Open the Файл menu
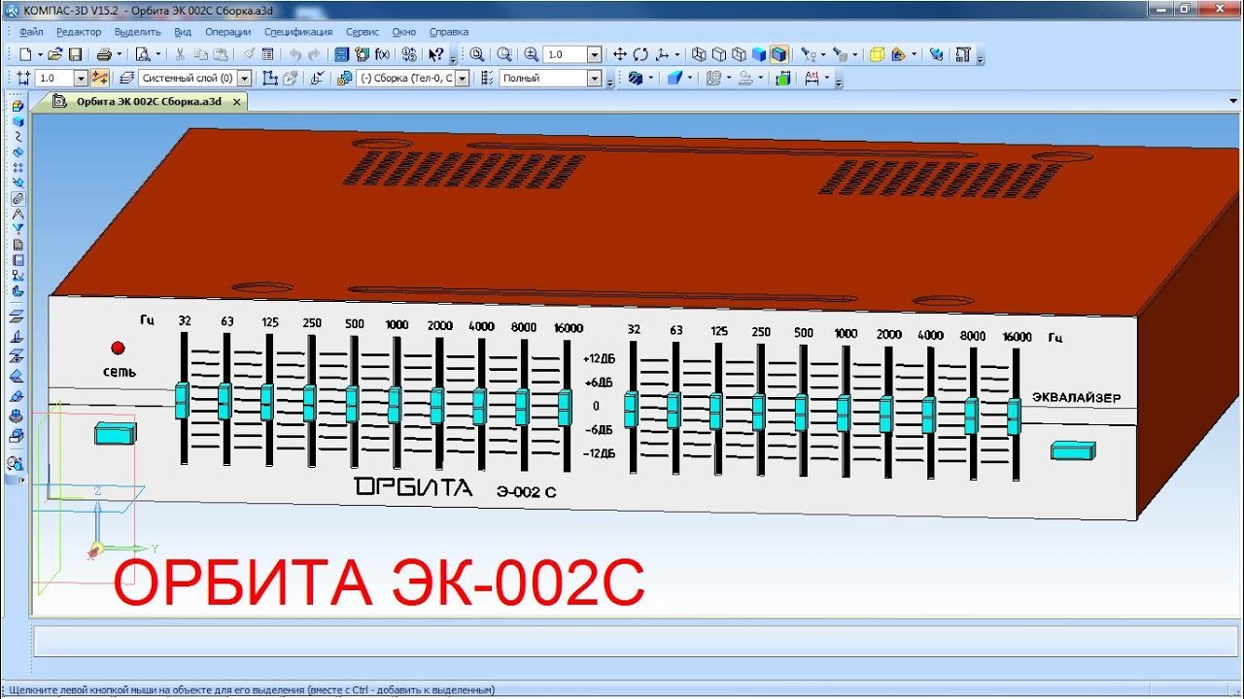 pyautogui.click(x=31, y=32)
